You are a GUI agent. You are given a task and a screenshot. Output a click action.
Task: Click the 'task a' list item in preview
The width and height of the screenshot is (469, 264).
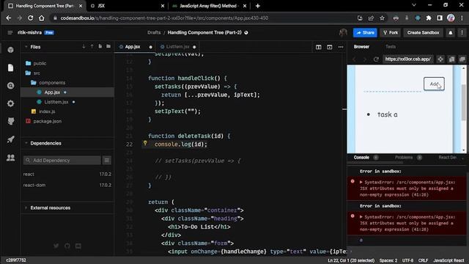(388, 114)
